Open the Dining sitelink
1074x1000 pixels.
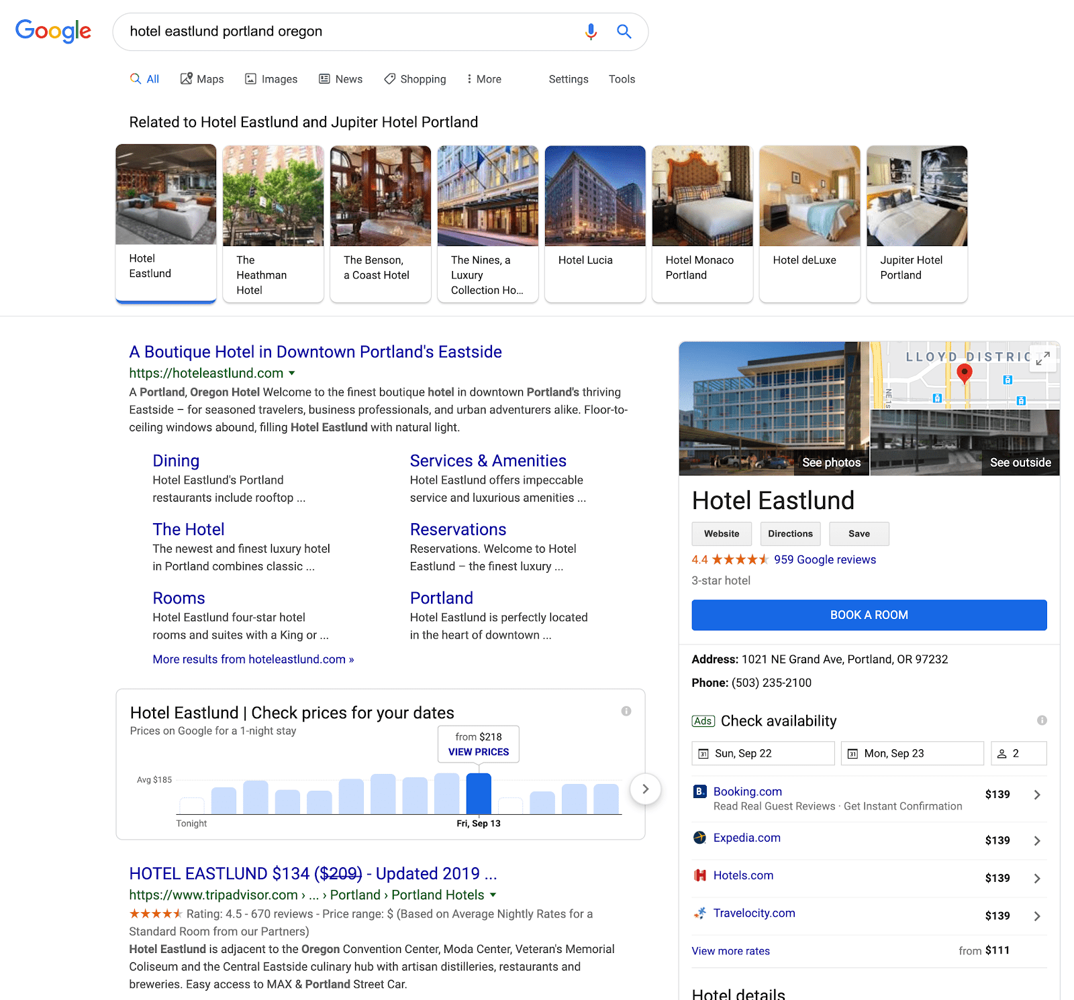click(x=176, y=461)
